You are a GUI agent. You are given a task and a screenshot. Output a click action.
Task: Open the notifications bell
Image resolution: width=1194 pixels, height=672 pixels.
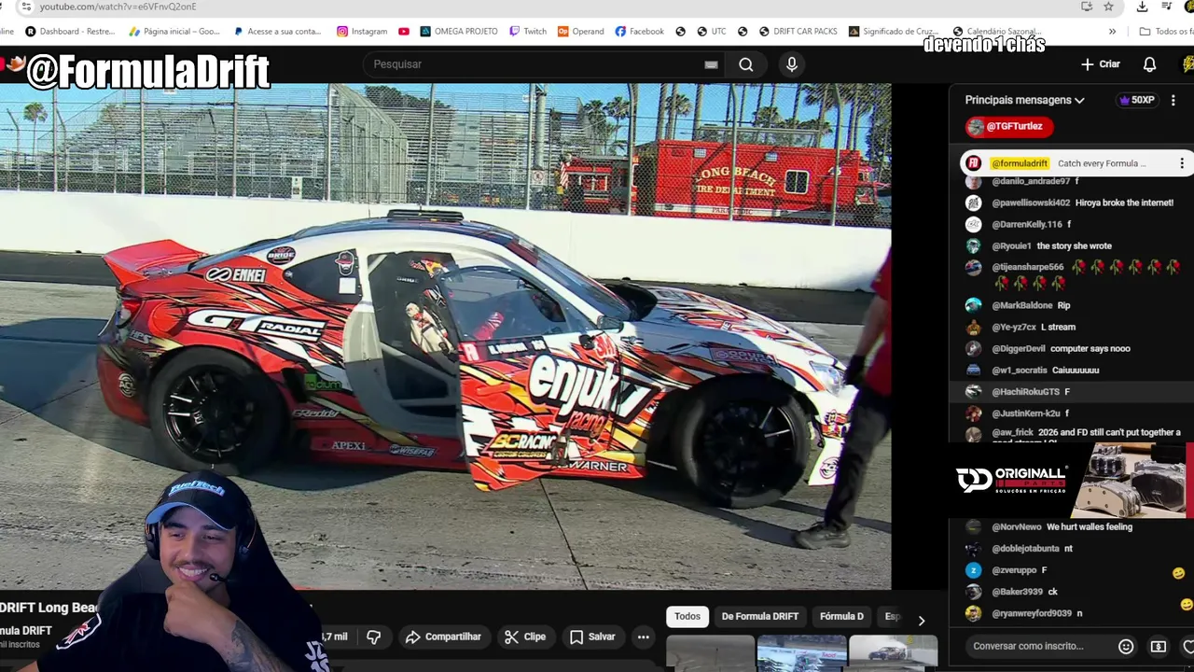[1150, 64]
